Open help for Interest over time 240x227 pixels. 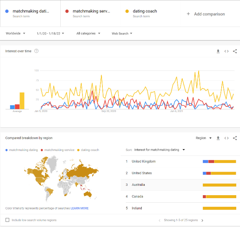[36, 51]
